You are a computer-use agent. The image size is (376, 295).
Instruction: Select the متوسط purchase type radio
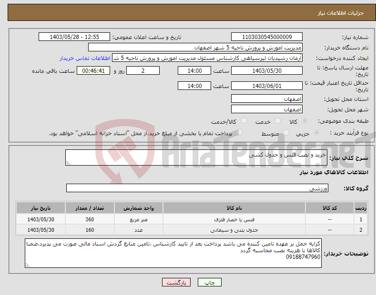pos(286,132)
